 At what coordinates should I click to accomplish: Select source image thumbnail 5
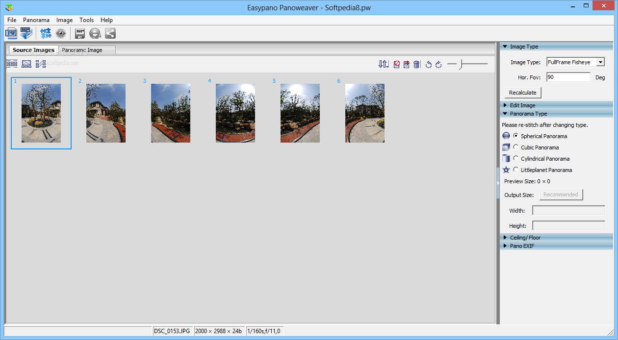point(300,113)
